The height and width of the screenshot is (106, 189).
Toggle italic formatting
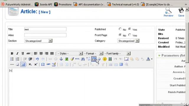tap(17, 53)
